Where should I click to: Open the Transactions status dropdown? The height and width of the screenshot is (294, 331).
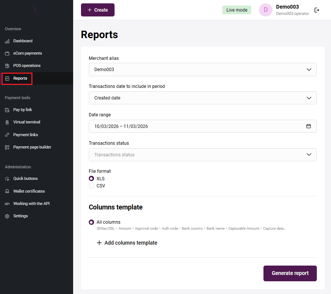203,155
